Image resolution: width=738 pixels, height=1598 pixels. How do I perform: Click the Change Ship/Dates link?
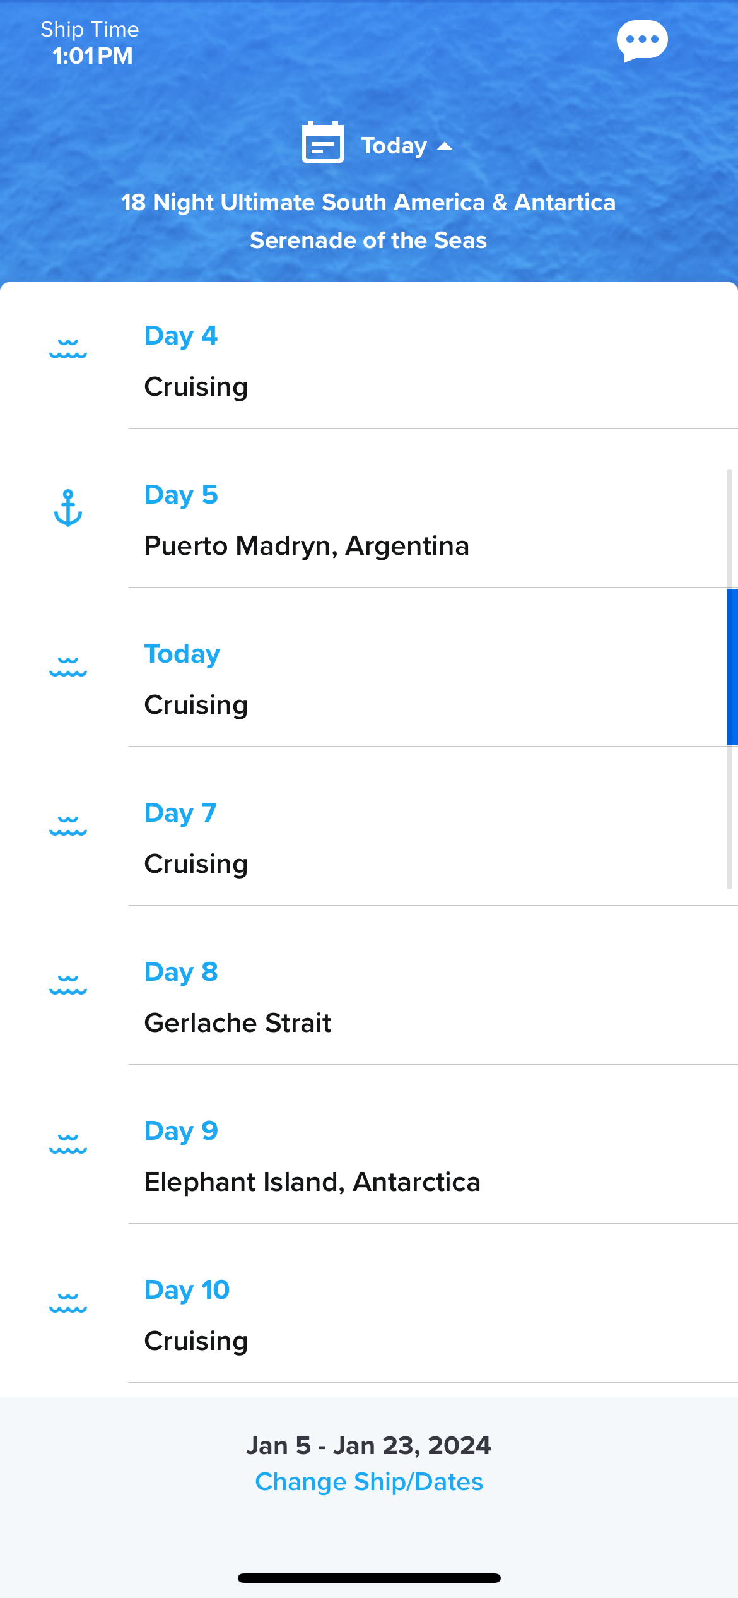(x=369, y=1482)
